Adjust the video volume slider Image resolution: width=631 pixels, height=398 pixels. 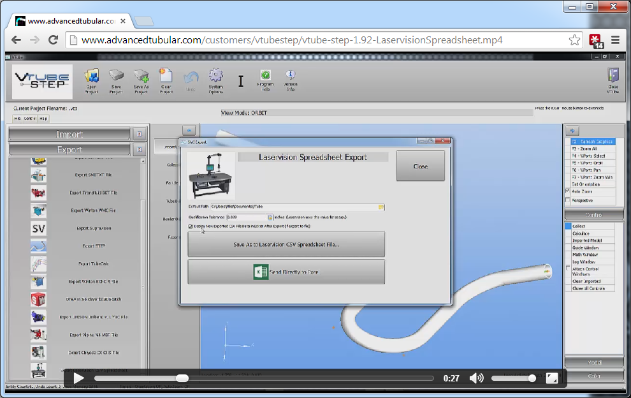pos(513,378)
